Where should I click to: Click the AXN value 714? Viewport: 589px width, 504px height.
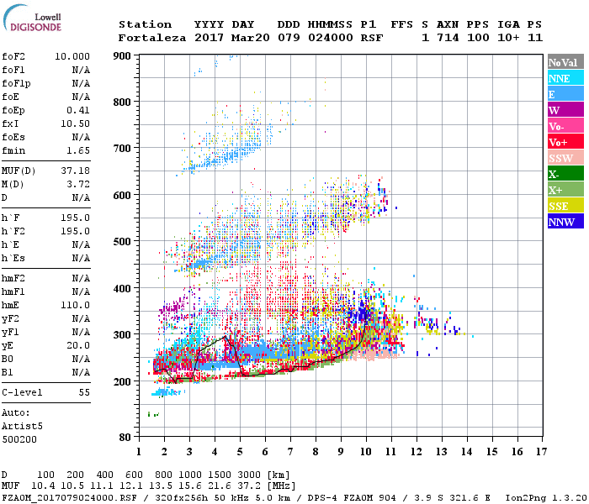(448, 38)
